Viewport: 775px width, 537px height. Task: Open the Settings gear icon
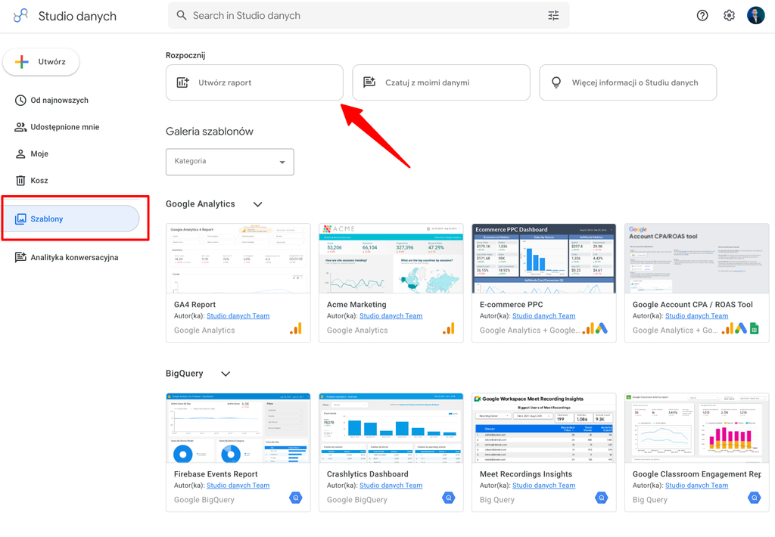pyautogui.click(x=729, y=16)
